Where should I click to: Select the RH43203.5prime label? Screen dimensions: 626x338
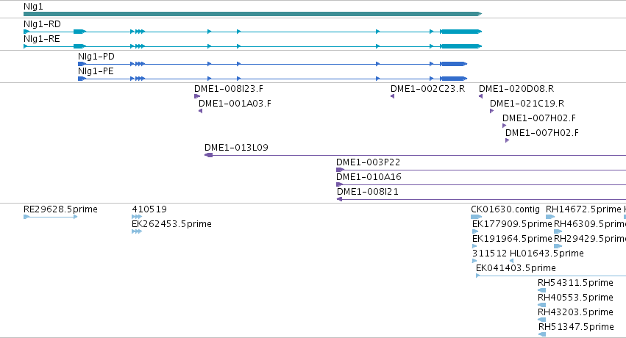point(575,312)
